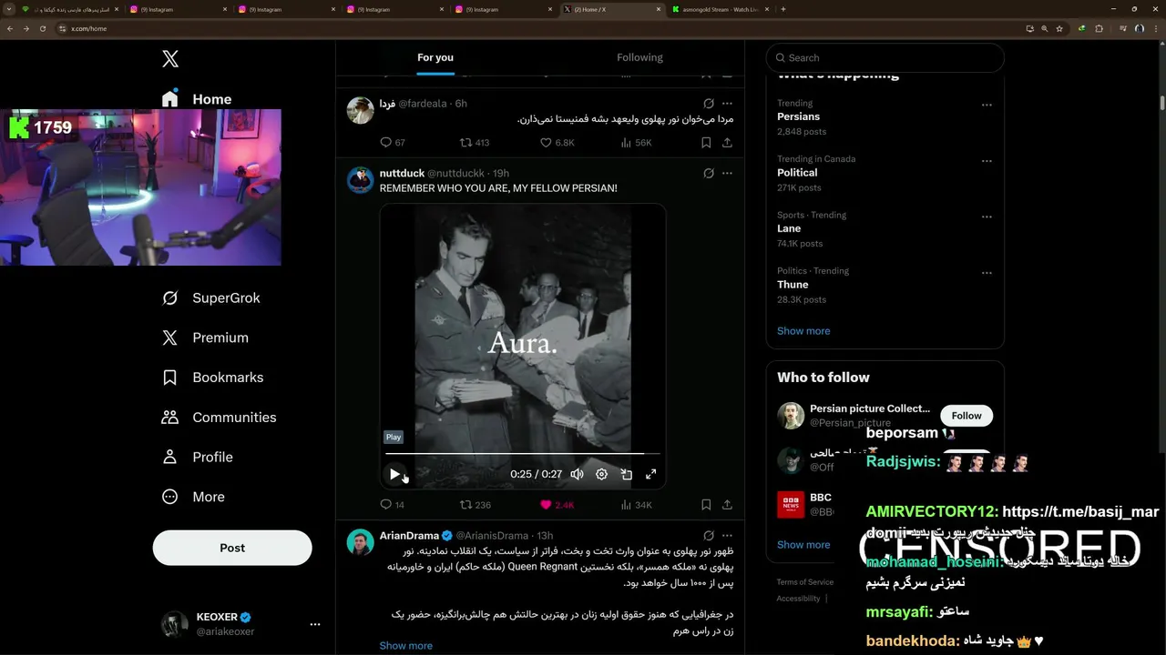Reload the browser page

tap(42, 28)
